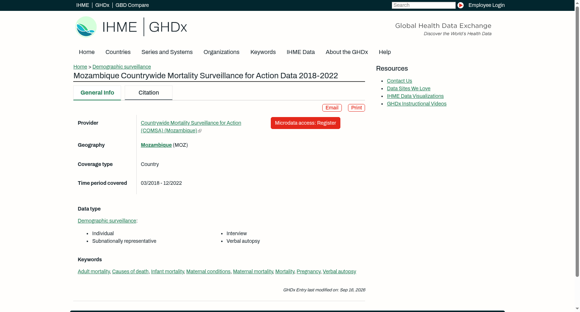Go to Home in main navigation
Viewport: 580px width, 312px height.
point(87,52)
